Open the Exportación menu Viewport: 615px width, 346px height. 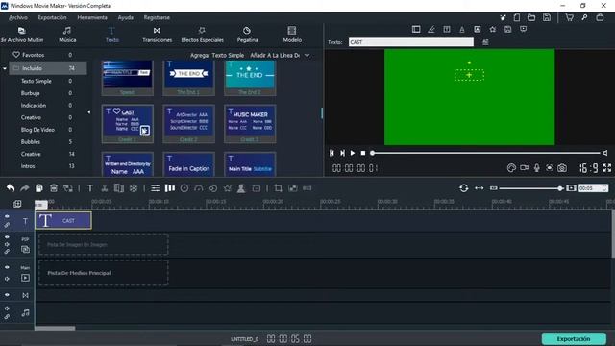pos(52,17)
